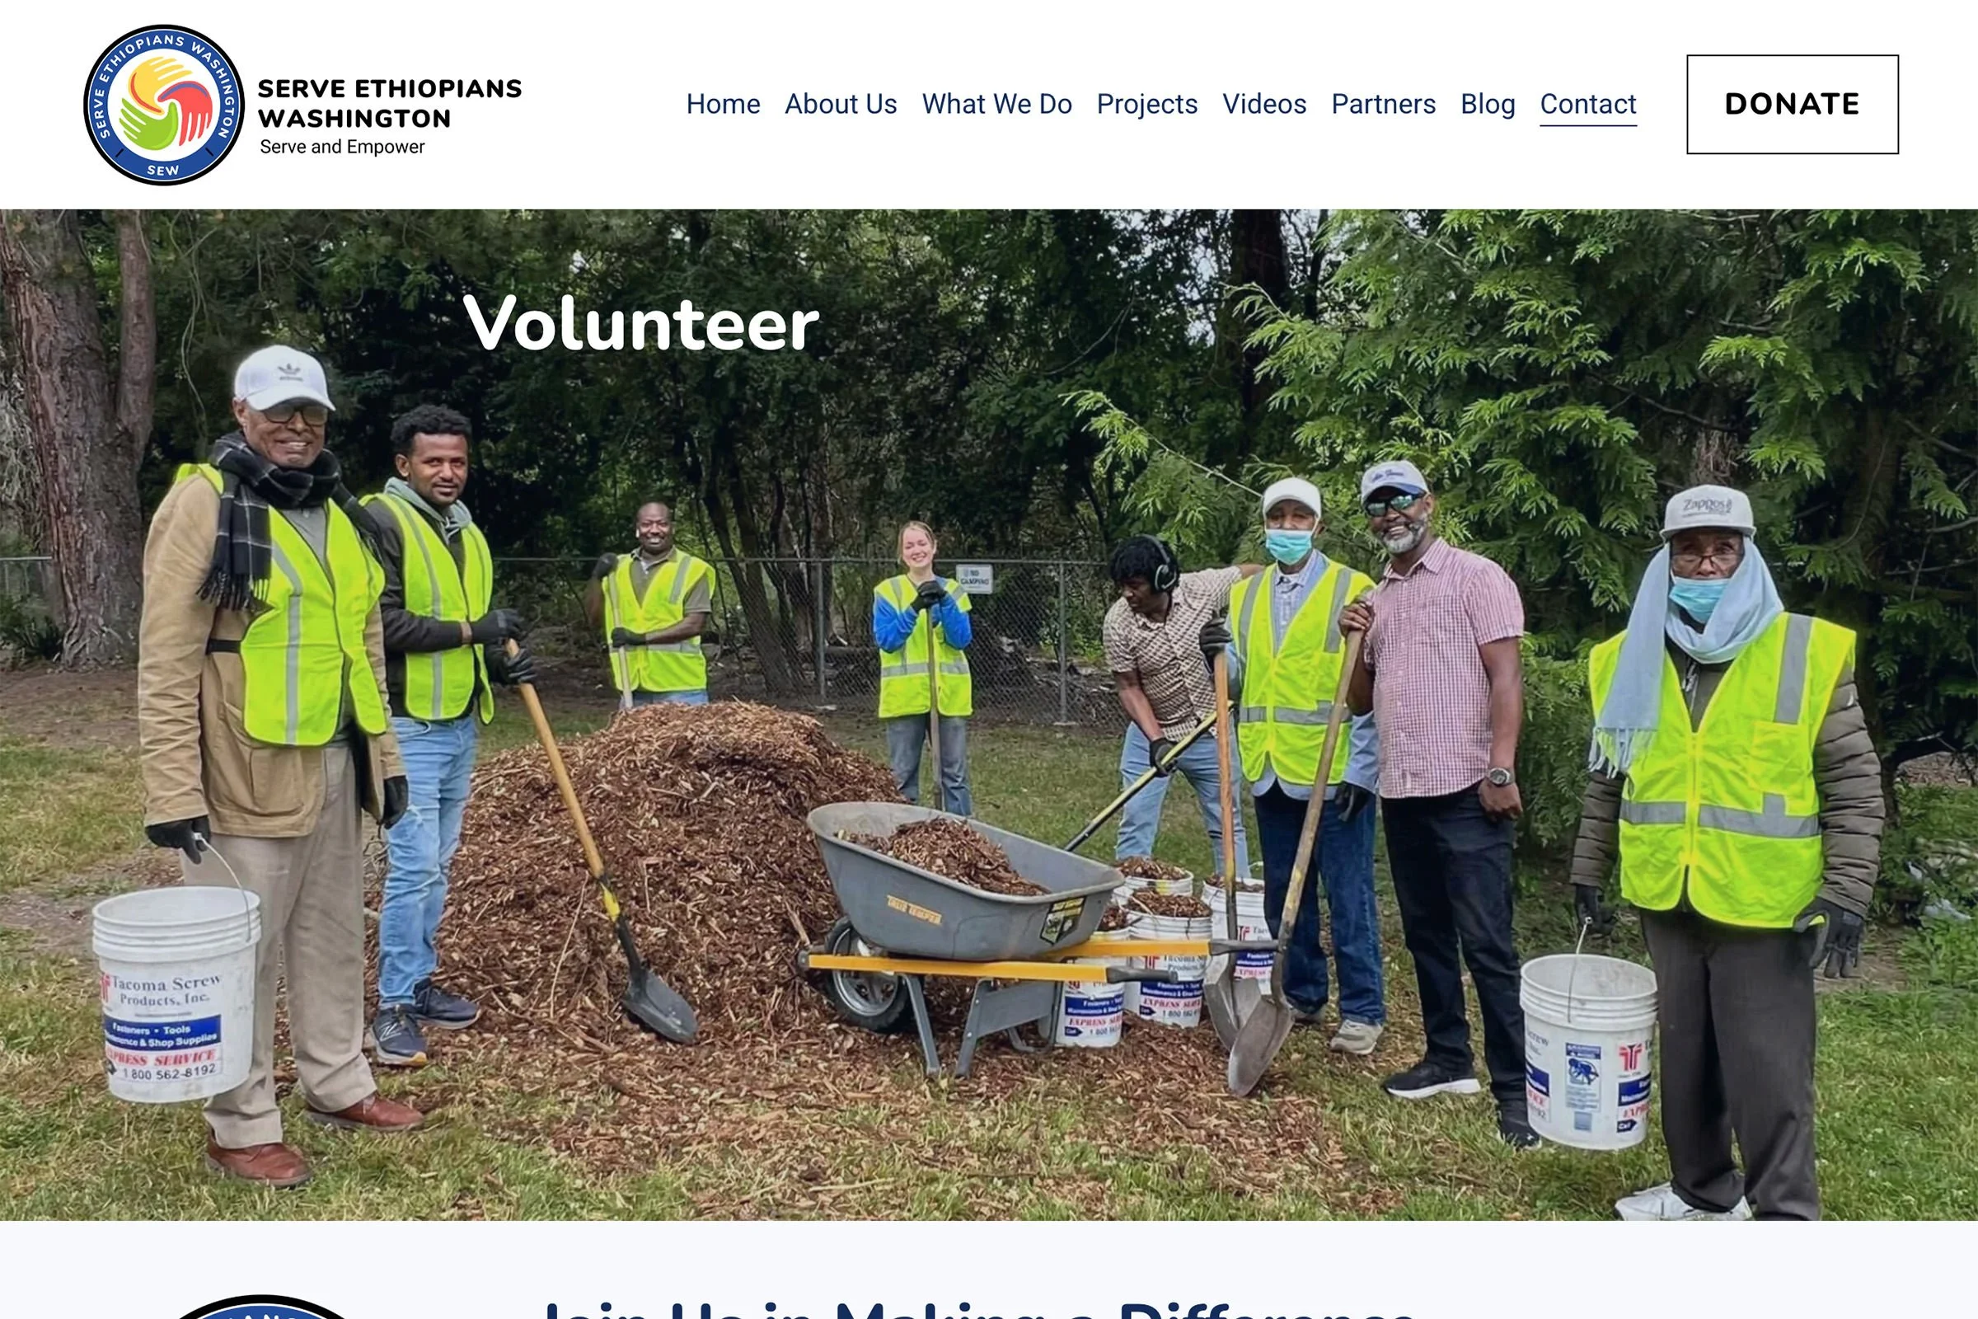Open the What We Do menu item
The width and height of the screenshot is (1978, 1319).
click(x=996, y=105)
